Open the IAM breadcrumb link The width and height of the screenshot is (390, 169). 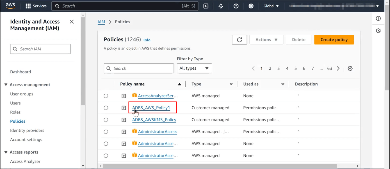point(101,22)
